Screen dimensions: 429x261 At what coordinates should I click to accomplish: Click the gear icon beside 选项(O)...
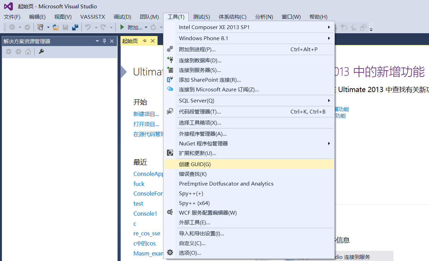point(170,252)
